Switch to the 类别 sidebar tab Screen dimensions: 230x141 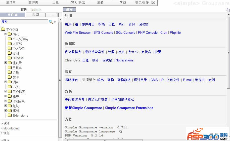35,15
